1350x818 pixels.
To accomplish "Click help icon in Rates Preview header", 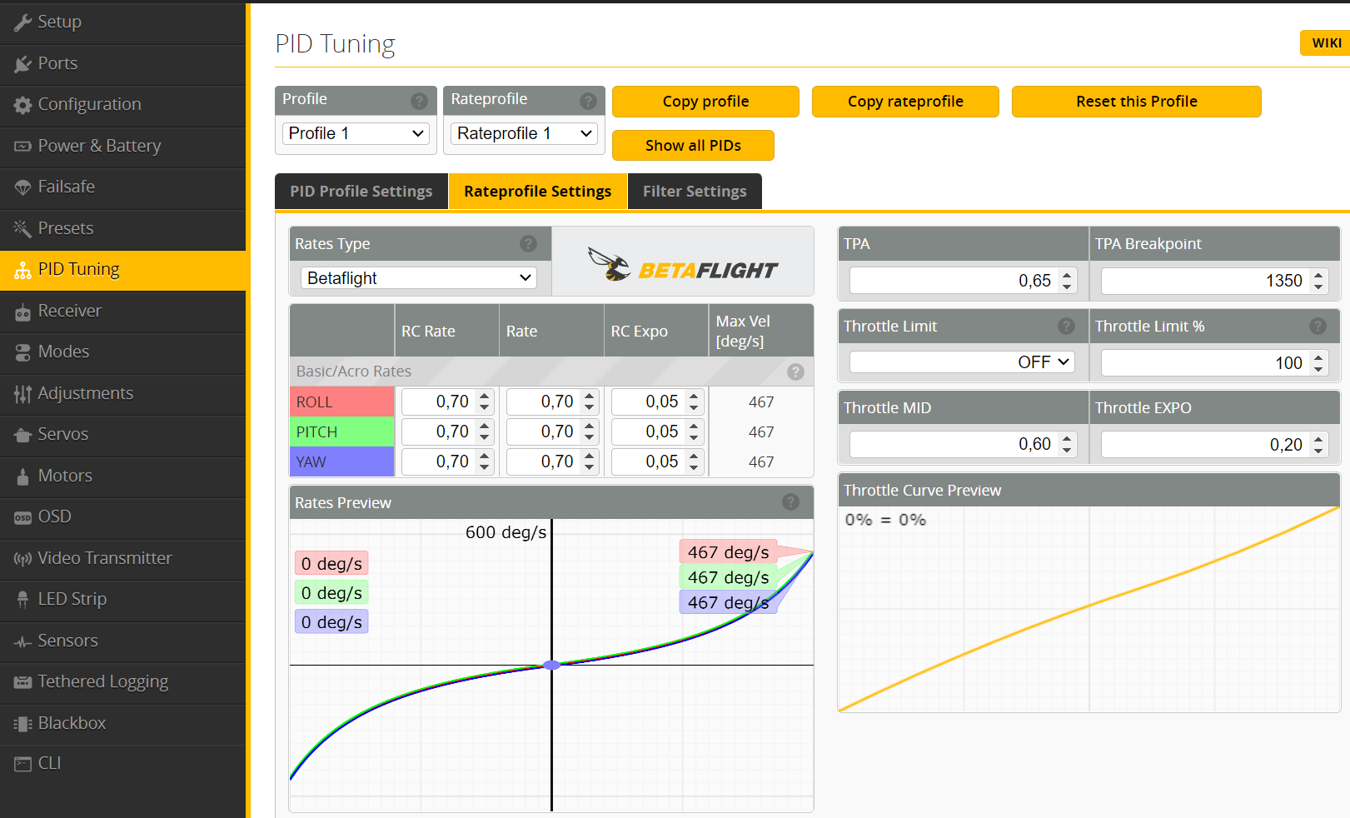I will 790,502.
